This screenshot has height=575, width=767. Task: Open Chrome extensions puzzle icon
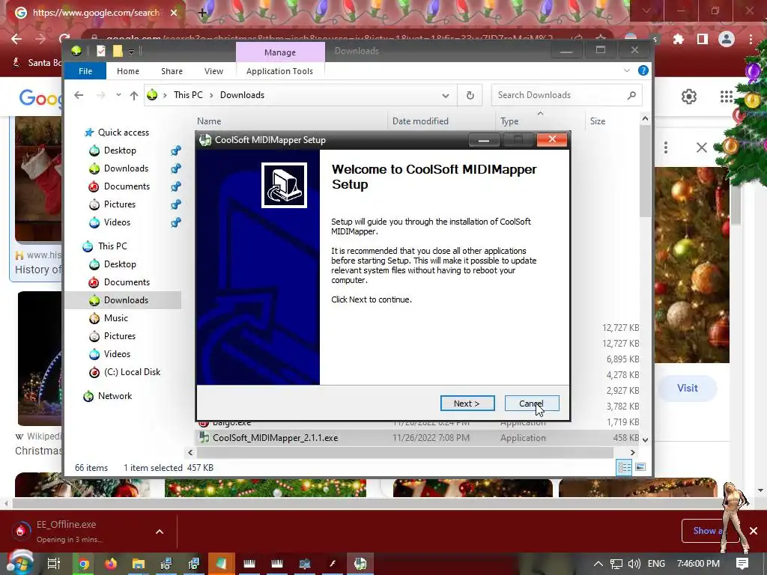pyautogui.click(x=679, y=39)
